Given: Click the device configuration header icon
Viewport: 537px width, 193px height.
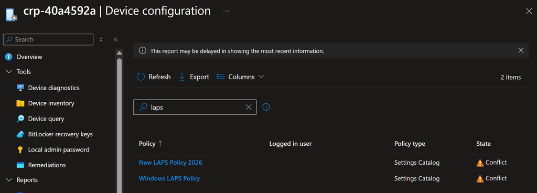Looking at the screenshot, I should 12,15.
